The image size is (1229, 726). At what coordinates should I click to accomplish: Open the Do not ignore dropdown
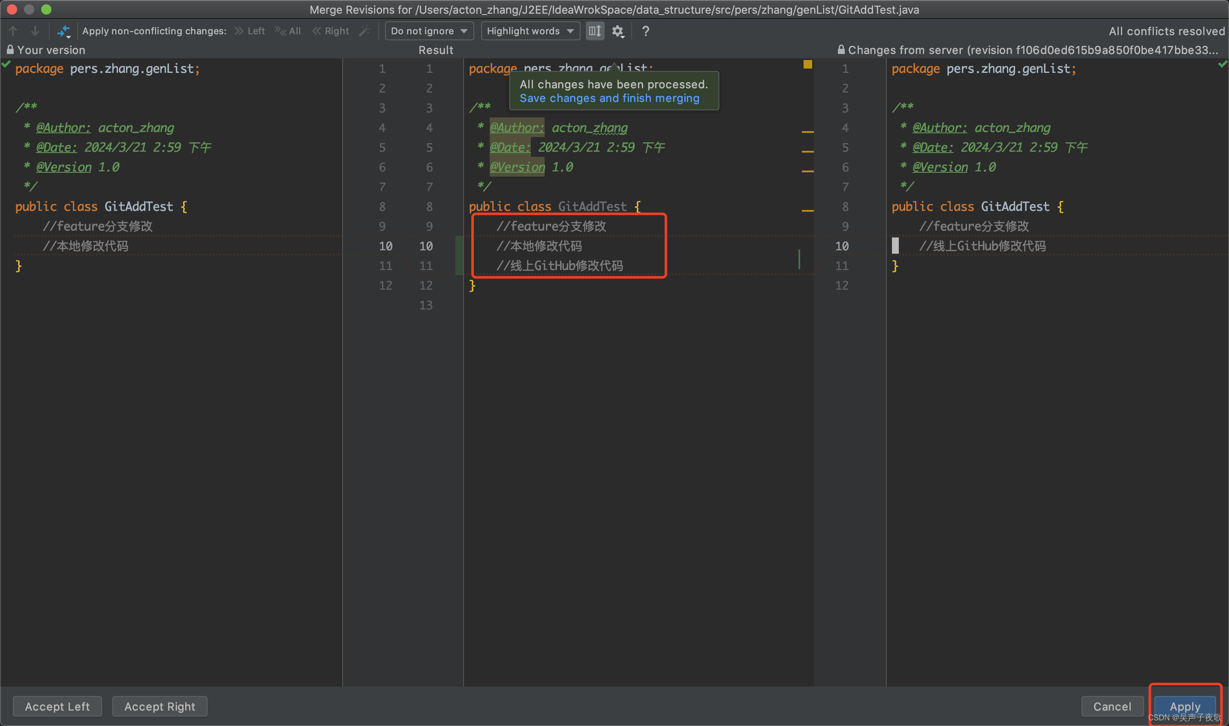(429, 31)
